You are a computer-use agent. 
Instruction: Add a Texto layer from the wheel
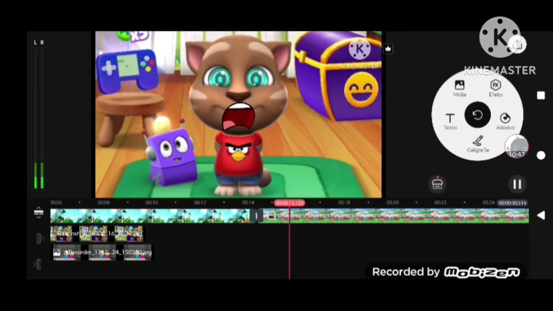(x=450, y=121)
